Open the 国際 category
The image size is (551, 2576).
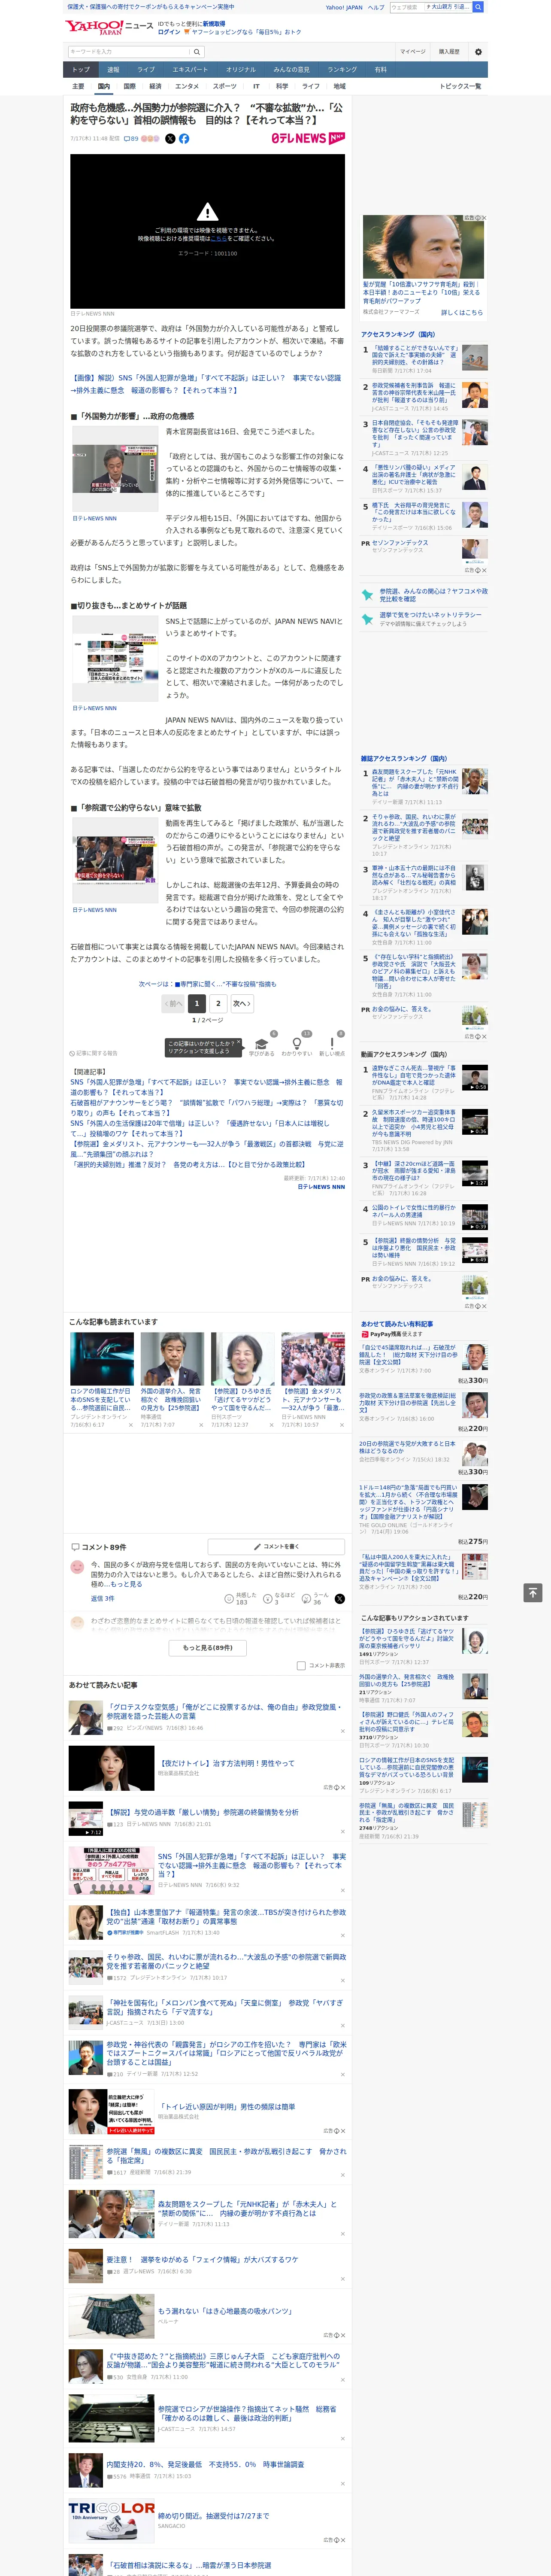(x=129, y=86)
